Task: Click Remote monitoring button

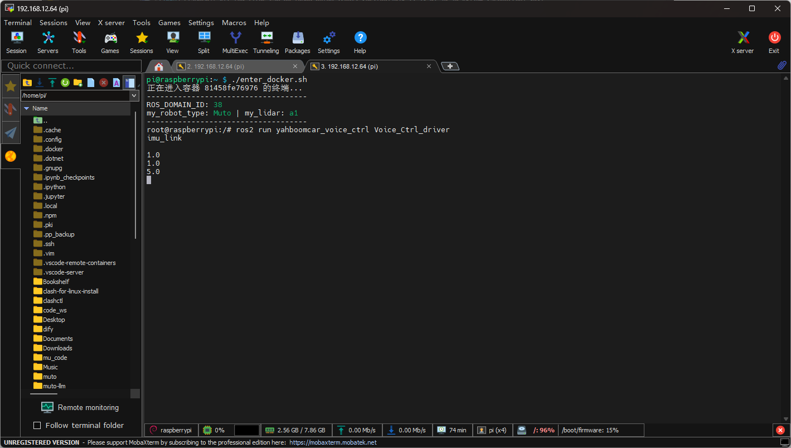Action: point(80,407)
